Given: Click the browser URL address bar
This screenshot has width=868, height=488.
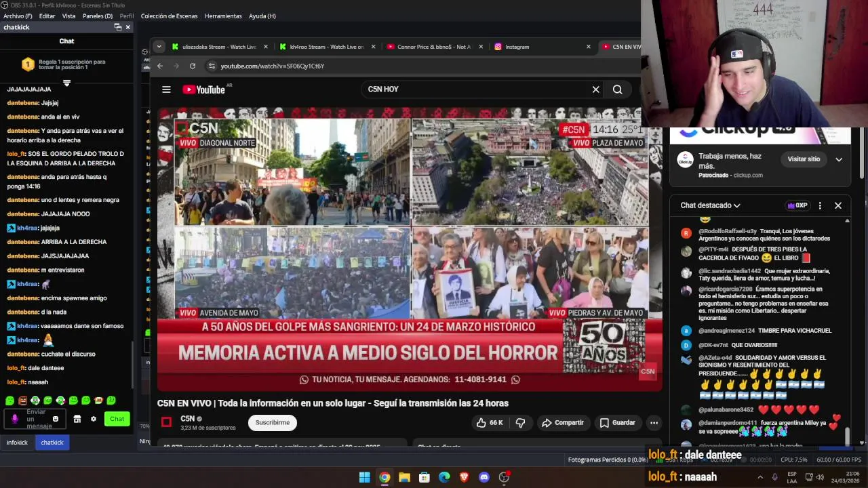Looking at the screenshot, I should click(x=420, y=66).
